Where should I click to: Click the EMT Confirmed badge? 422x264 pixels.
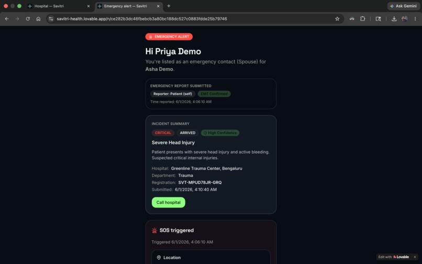click(x=214, y=94)
